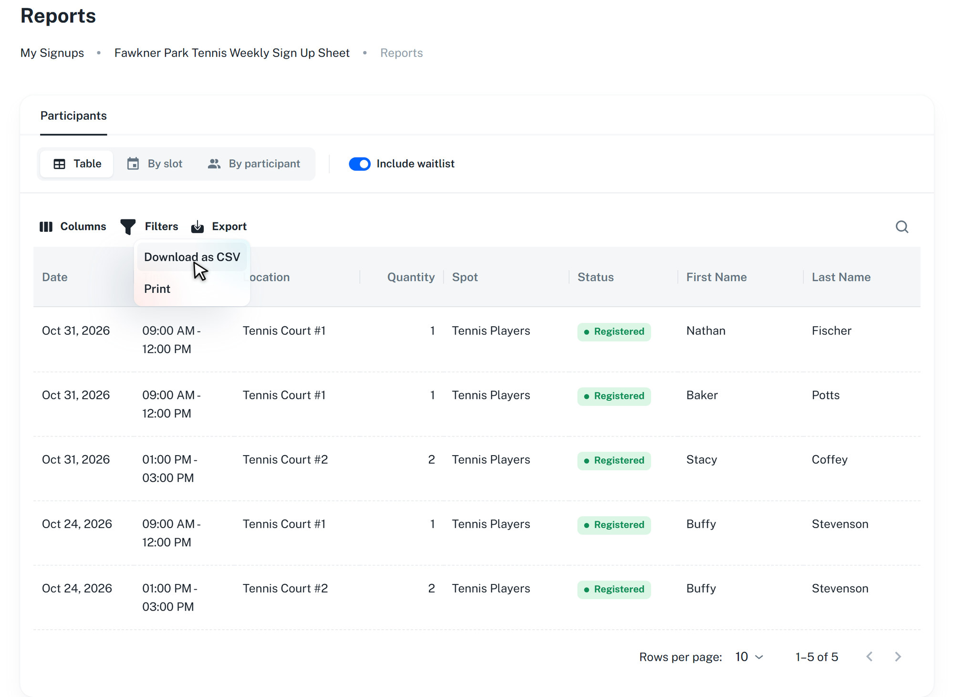Click the search magnifier icon
The image size is (954, 697).
902,227
